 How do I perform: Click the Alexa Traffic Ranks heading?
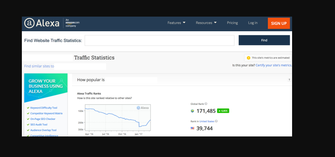(89, 93)
